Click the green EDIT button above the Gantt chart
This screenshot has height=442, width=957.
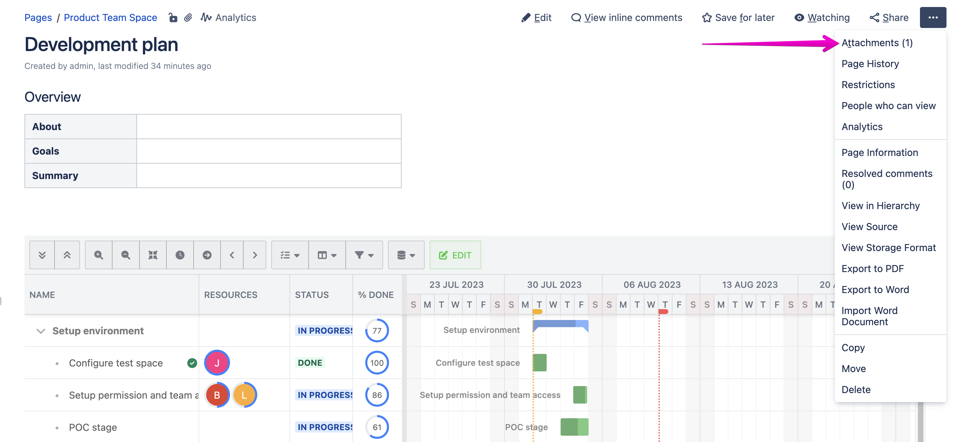[455, 255]
